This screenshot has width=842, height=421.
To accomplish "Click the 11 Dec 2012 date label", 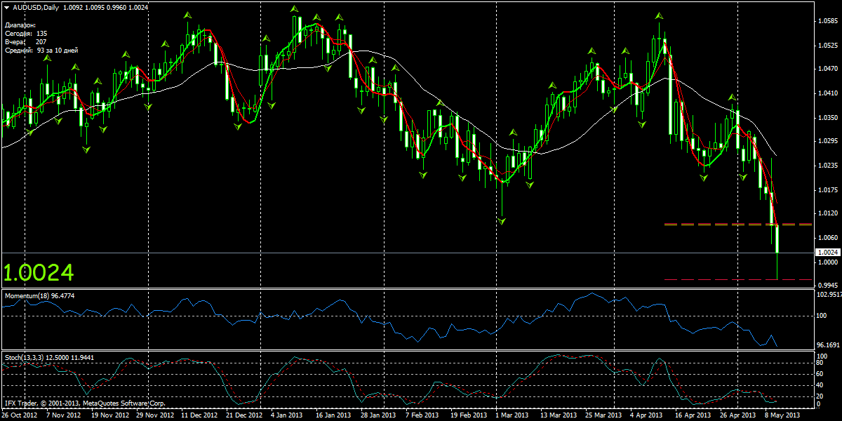I will tap(199, 415).
